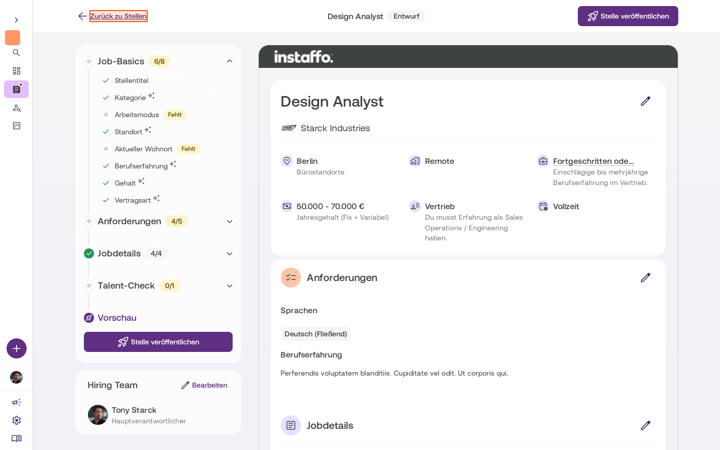Edit Anforderungen section with pencil icon

click(646, 278)
